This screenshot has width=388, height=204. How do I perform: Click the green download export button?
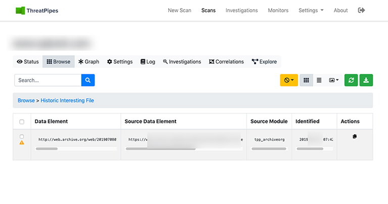tap(366, 80)
